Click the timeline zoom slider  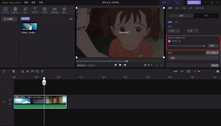[206, 71]
